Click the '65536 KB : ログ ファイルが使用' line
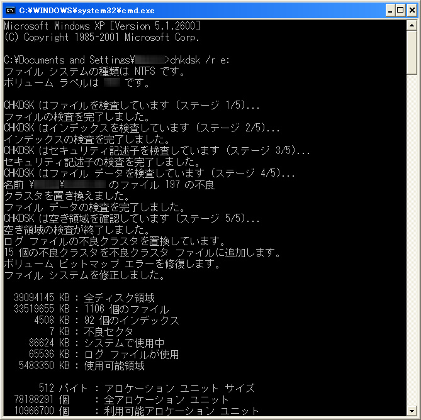This screenshot has width=421, height=420. [x=104, y=354]
